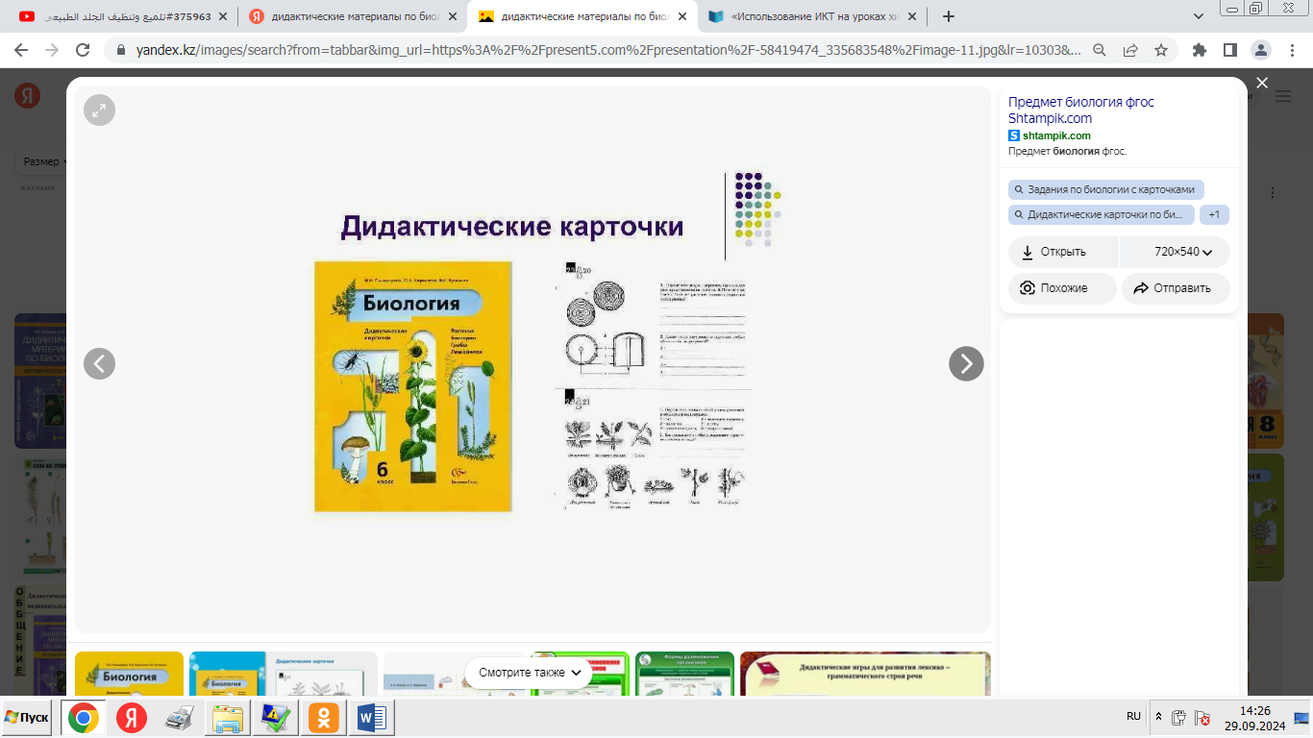The image size is (1313, 738).
Task: Click the Открыть button
Action: point(1063,252)
